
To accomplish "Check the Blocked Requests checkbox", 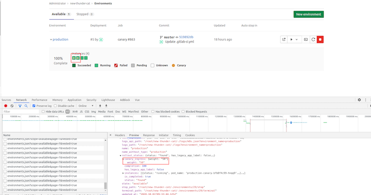I will pos(183,111).
